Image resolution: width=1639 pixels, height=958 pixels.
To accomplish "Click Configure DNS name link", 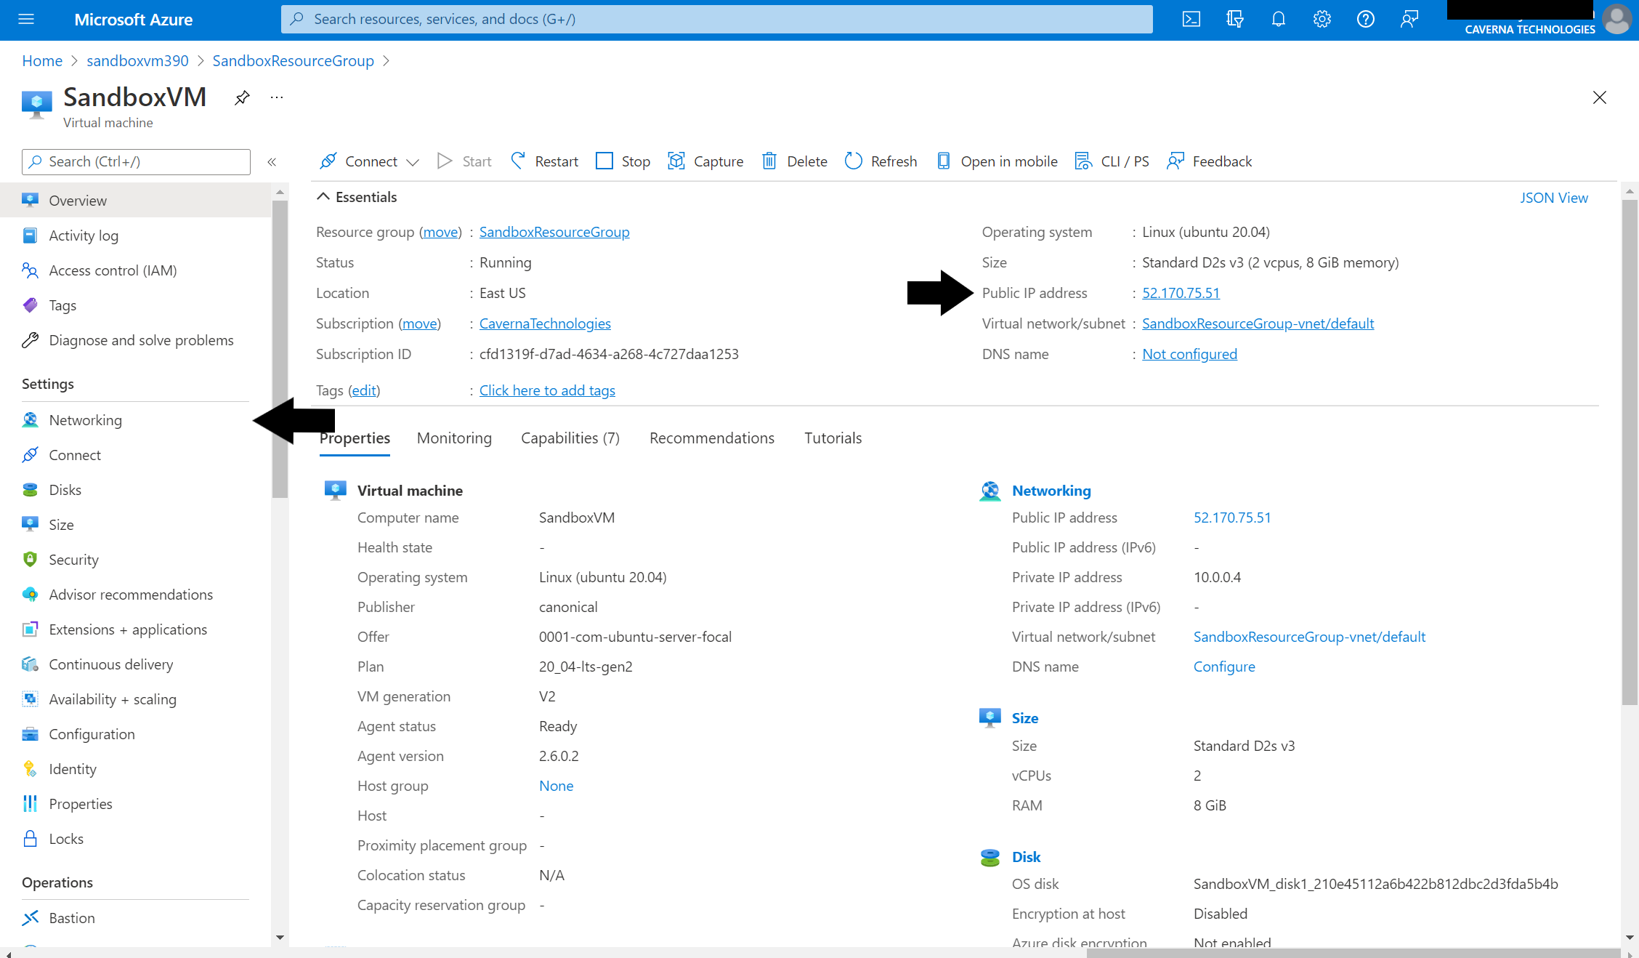I will click(x=1224, y=667).
